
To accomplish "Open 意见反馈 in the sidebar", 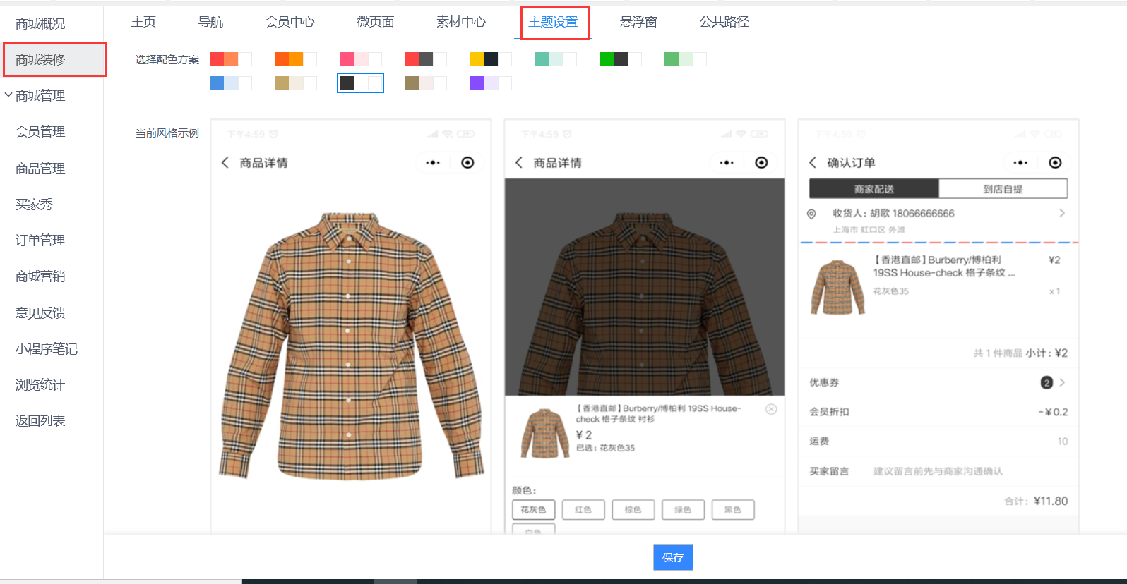I will coord(40,312).
